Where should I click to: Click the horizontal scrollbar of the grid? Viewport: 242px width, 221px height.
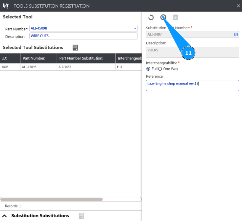pos(52,199)
